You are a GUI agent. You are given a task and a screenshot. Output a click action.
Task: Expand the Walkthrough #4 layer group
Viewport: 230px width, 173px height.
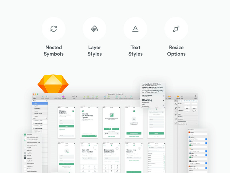pyautogui.click(x=33, y=123)
